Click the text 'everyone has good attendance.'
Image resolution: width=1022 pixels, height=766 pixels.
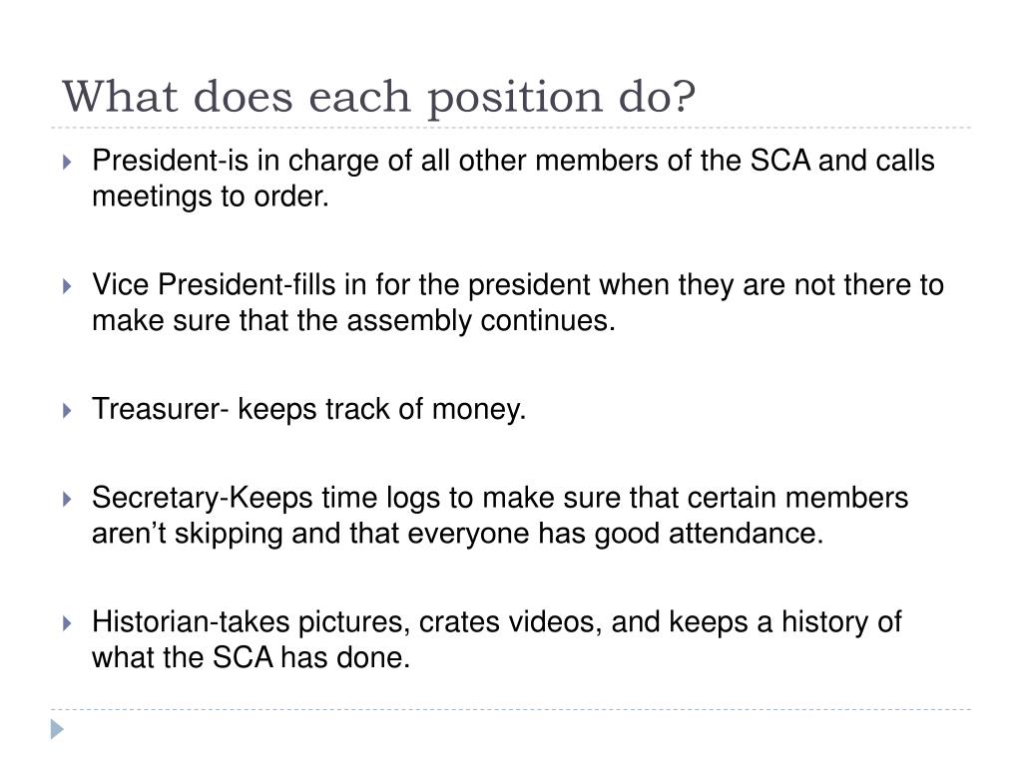(616, 534)
